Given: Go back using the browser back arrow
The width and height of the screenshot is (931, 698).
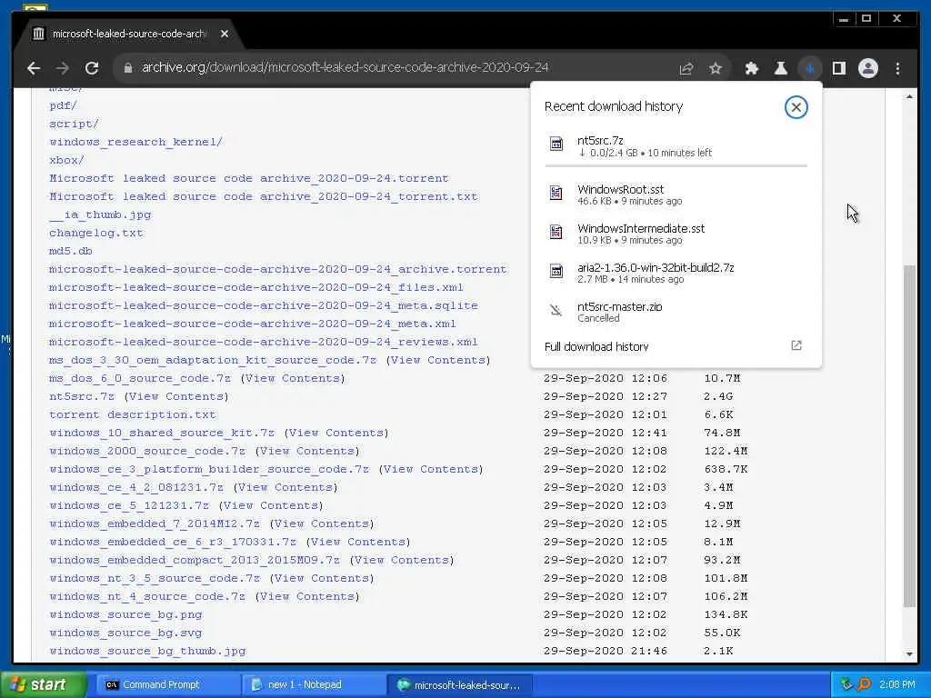Looking at the screenshot, I should pyautogui.click(x=34, y=68).
